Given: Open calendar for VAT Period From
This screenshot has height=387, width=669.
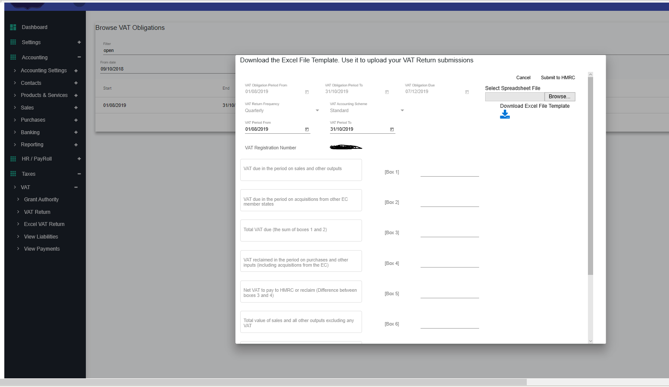Looking at the screenshot, I should click(307, 129).
